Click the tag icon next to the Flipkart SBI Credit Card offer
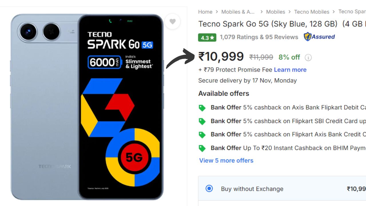366x206 pixels. [x=202, y=121]
